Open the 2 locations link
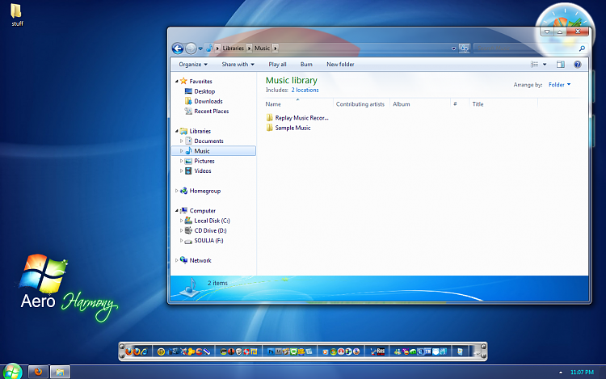This screenshot has height=379, width=606. (x=305, y=90)
